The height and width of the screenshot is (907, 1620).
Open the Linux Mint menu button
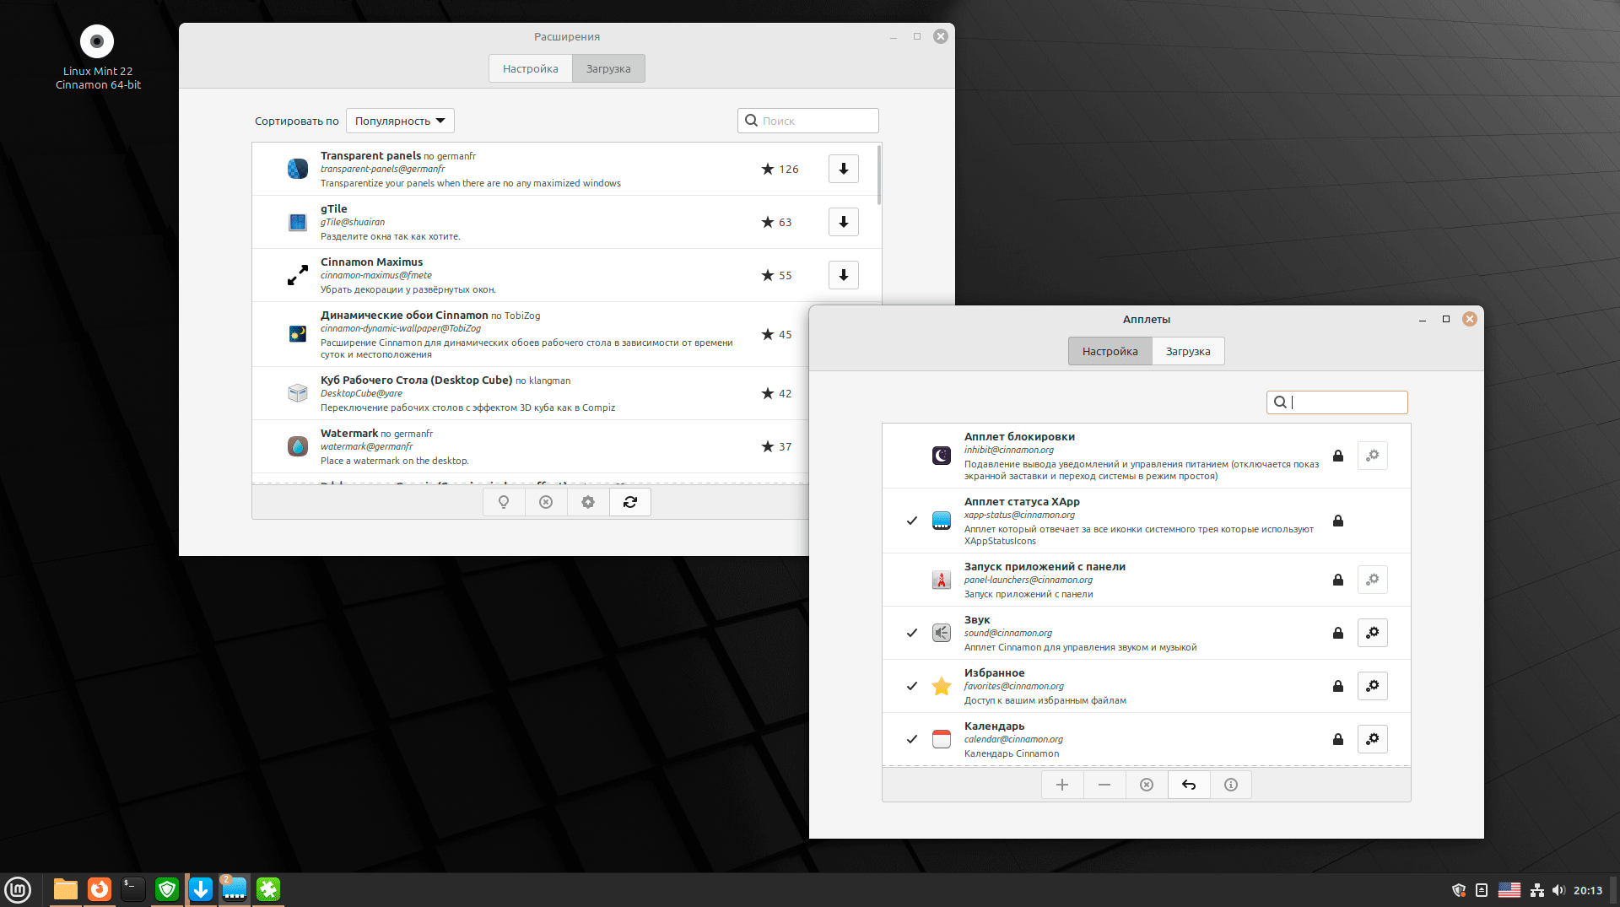18,889
